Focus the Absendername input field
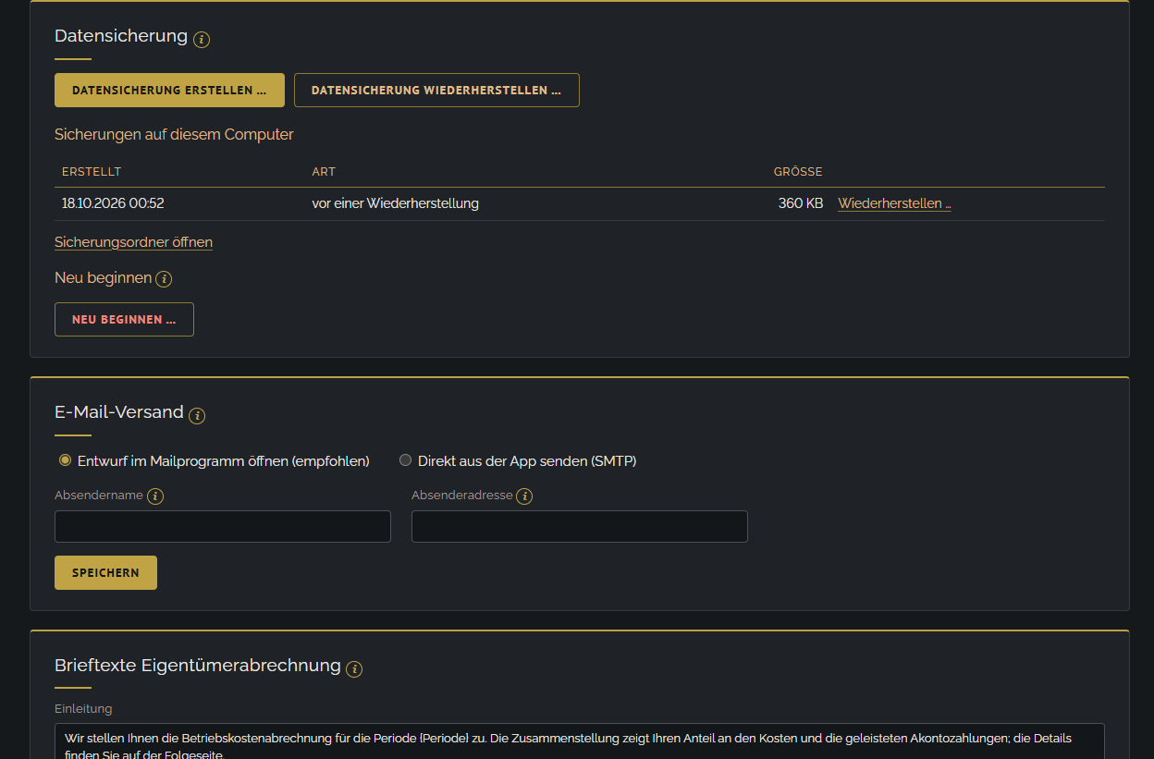This screenshot has height=759, width=1154. tap(223, 527)
